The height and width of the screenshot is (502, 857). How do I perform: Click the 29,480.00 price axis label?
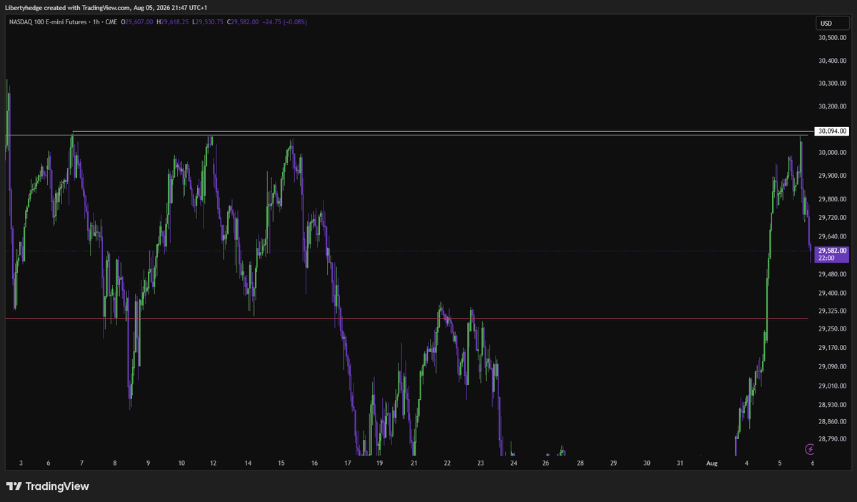833,275
